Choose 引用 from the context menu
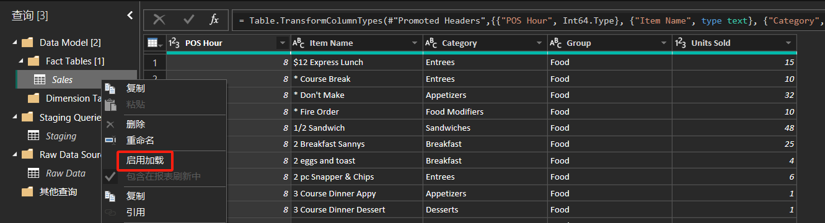 pyautogui.click(x=136, y=212)
